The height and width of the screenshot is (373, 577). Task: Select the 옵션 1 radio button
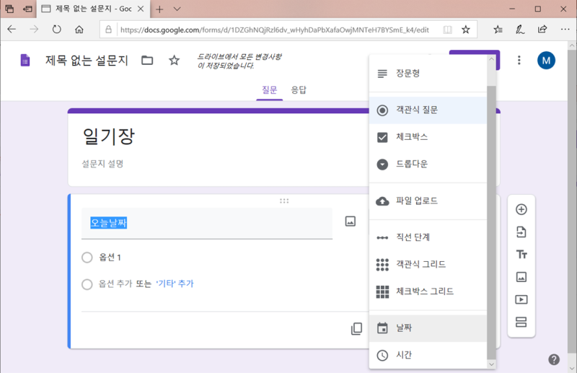point(87,258)
